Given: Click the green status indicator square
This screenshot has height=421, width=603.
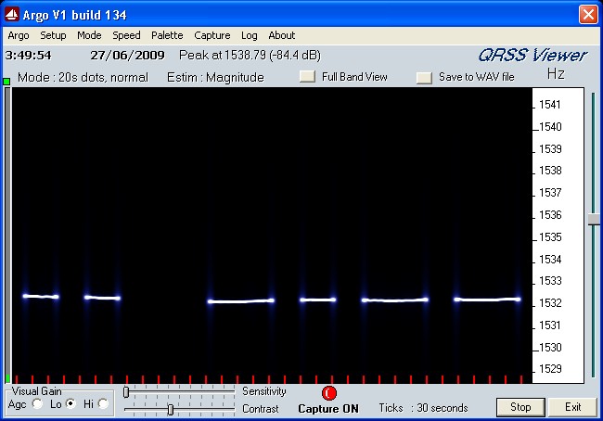Looking at the screenshot, I should click(x=6, y=83).
